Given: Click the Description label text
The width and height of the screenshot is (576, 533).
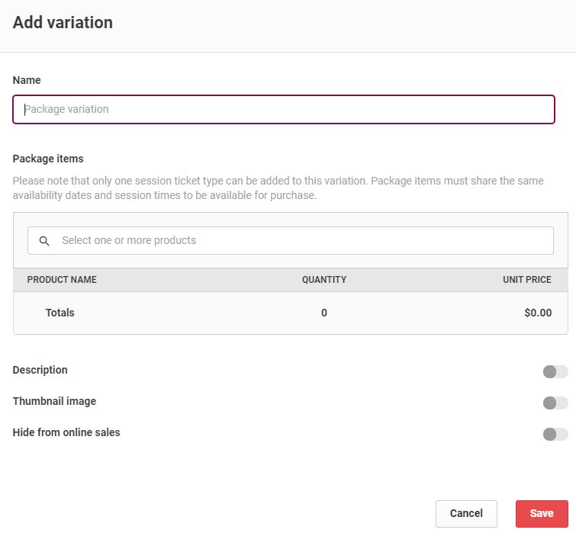Looking at the screenshot, I should click(40, 370).
